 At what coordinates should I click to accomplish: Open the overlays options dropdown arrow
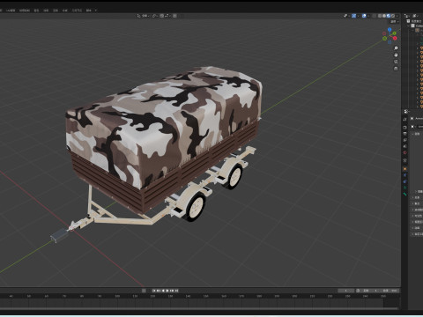[x=368, y=16]
